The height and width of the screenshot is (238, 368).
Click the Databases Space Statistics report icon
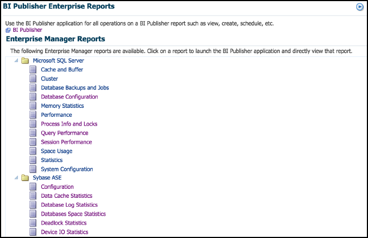tap(33, 214)
